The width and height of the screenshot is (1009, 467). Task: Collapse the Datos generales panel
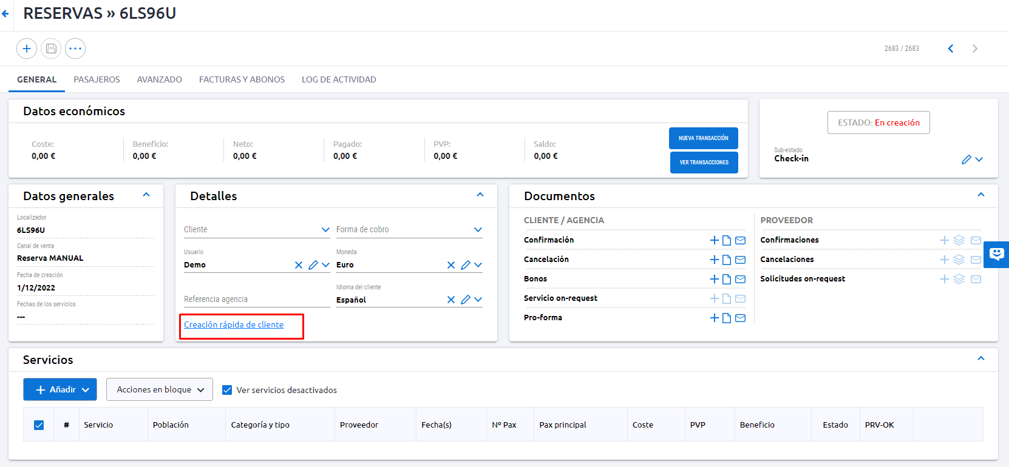pos(146,195)
